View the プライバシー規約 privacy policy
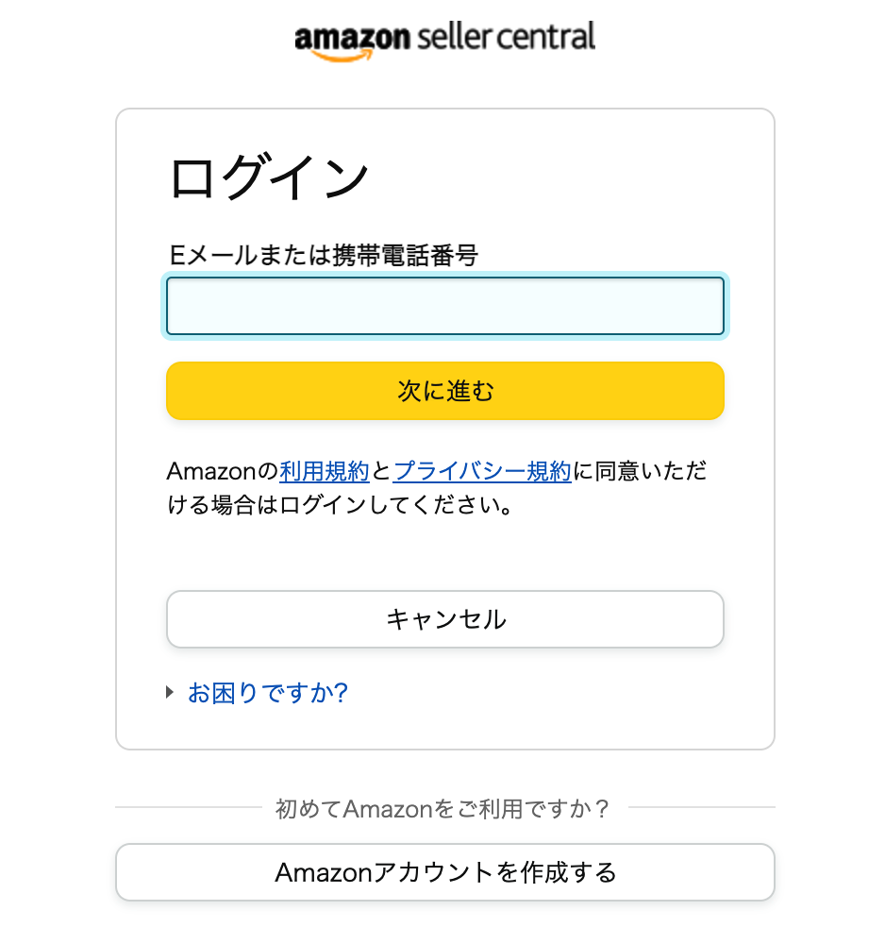 483,471
